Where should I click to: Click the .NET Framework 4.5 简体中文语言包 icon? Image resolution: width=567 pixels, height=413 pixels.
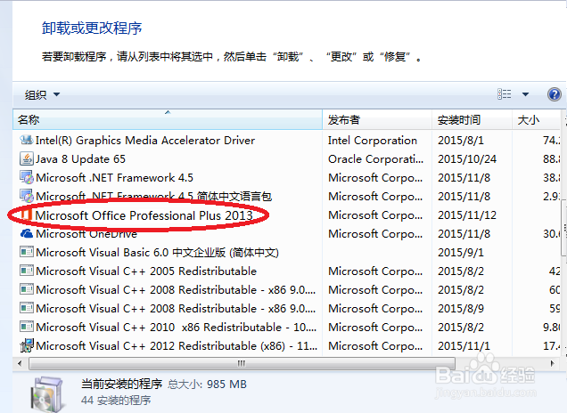tap(27, 196)
